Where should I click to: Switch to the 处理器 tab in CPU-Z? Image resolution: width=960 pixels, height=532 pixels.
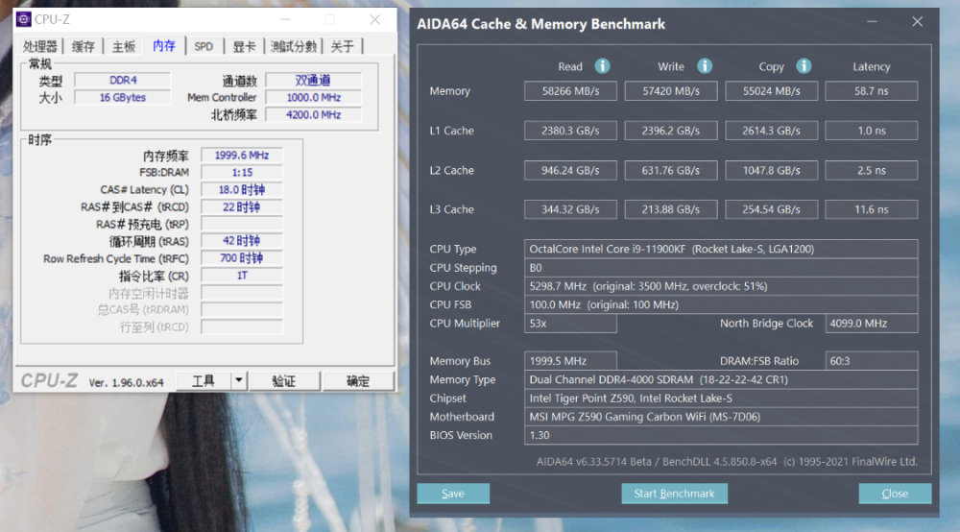(40, 46)
